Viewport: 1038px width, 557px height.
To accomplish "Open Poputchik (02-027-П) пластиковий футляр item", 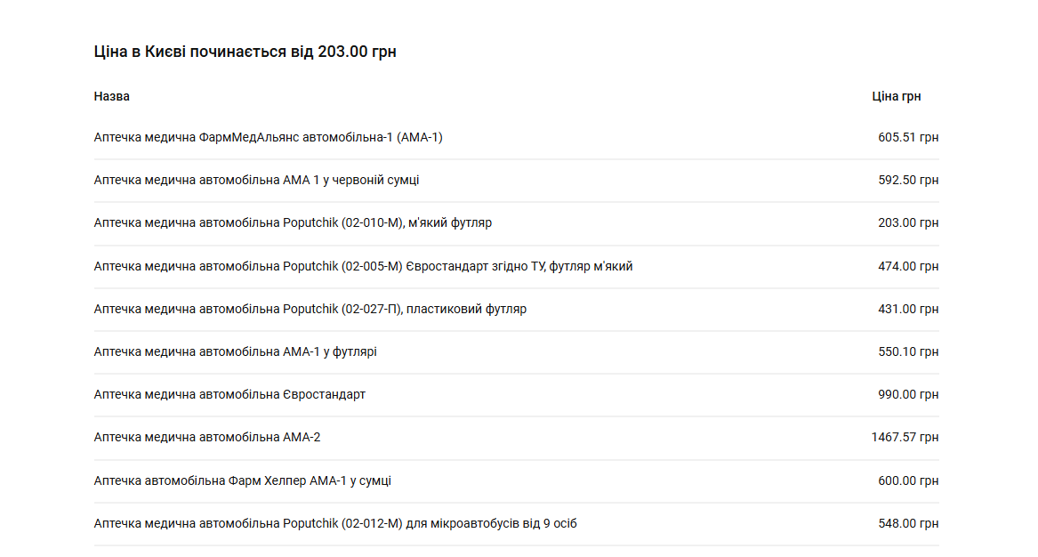I will coord(310,309).
